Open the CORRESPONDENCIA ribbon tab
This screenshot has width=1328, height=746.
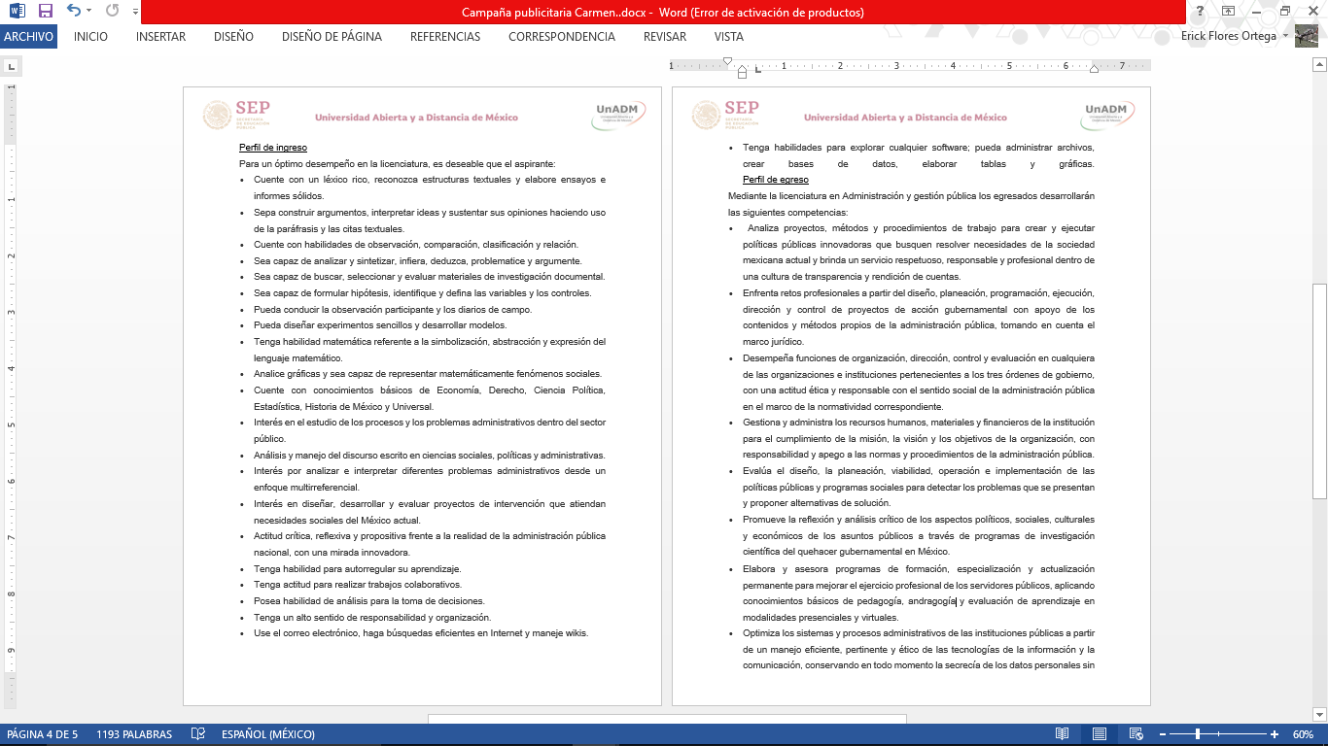[561, 37]
